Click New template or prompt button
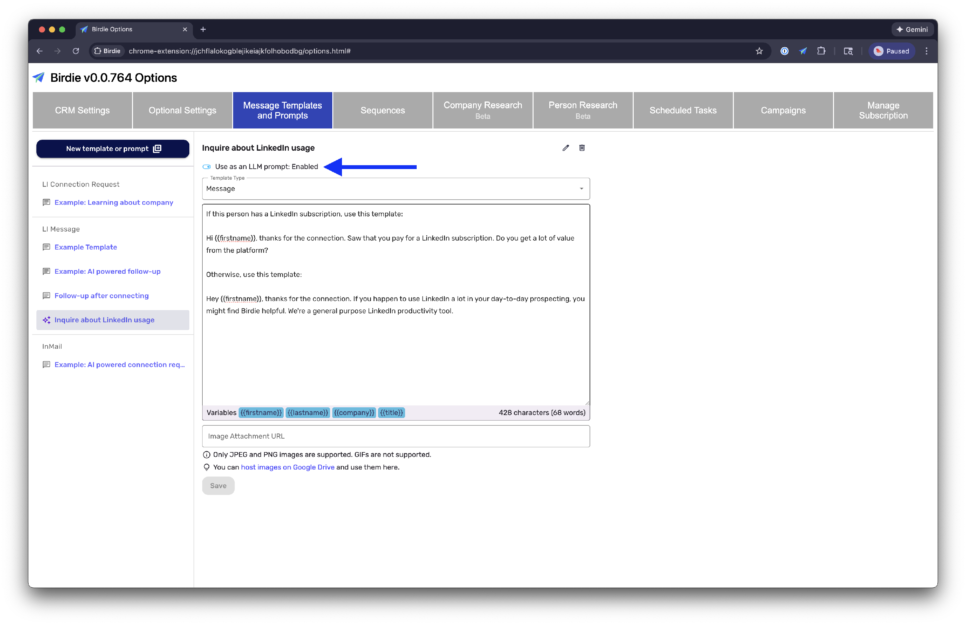This screenshot has width=966, height=625. 113,148
